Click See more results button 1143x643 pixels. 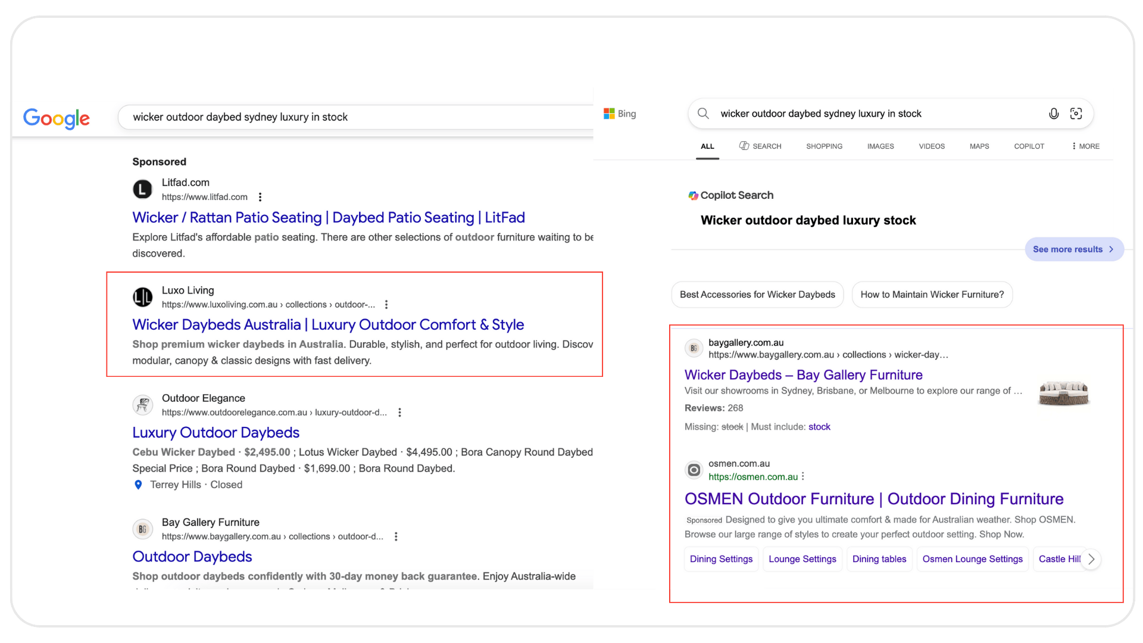(x=1074, y=249)
